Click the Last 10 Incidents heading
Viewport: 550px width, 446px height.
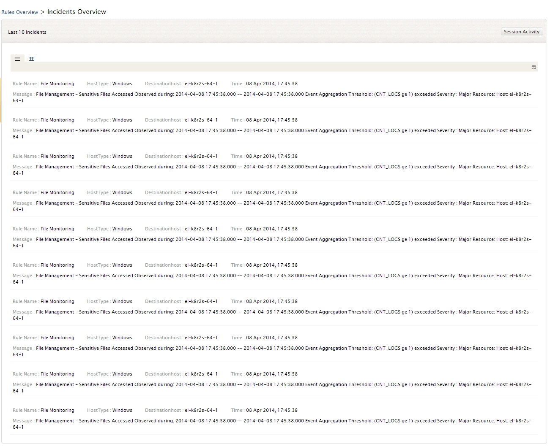27,32
